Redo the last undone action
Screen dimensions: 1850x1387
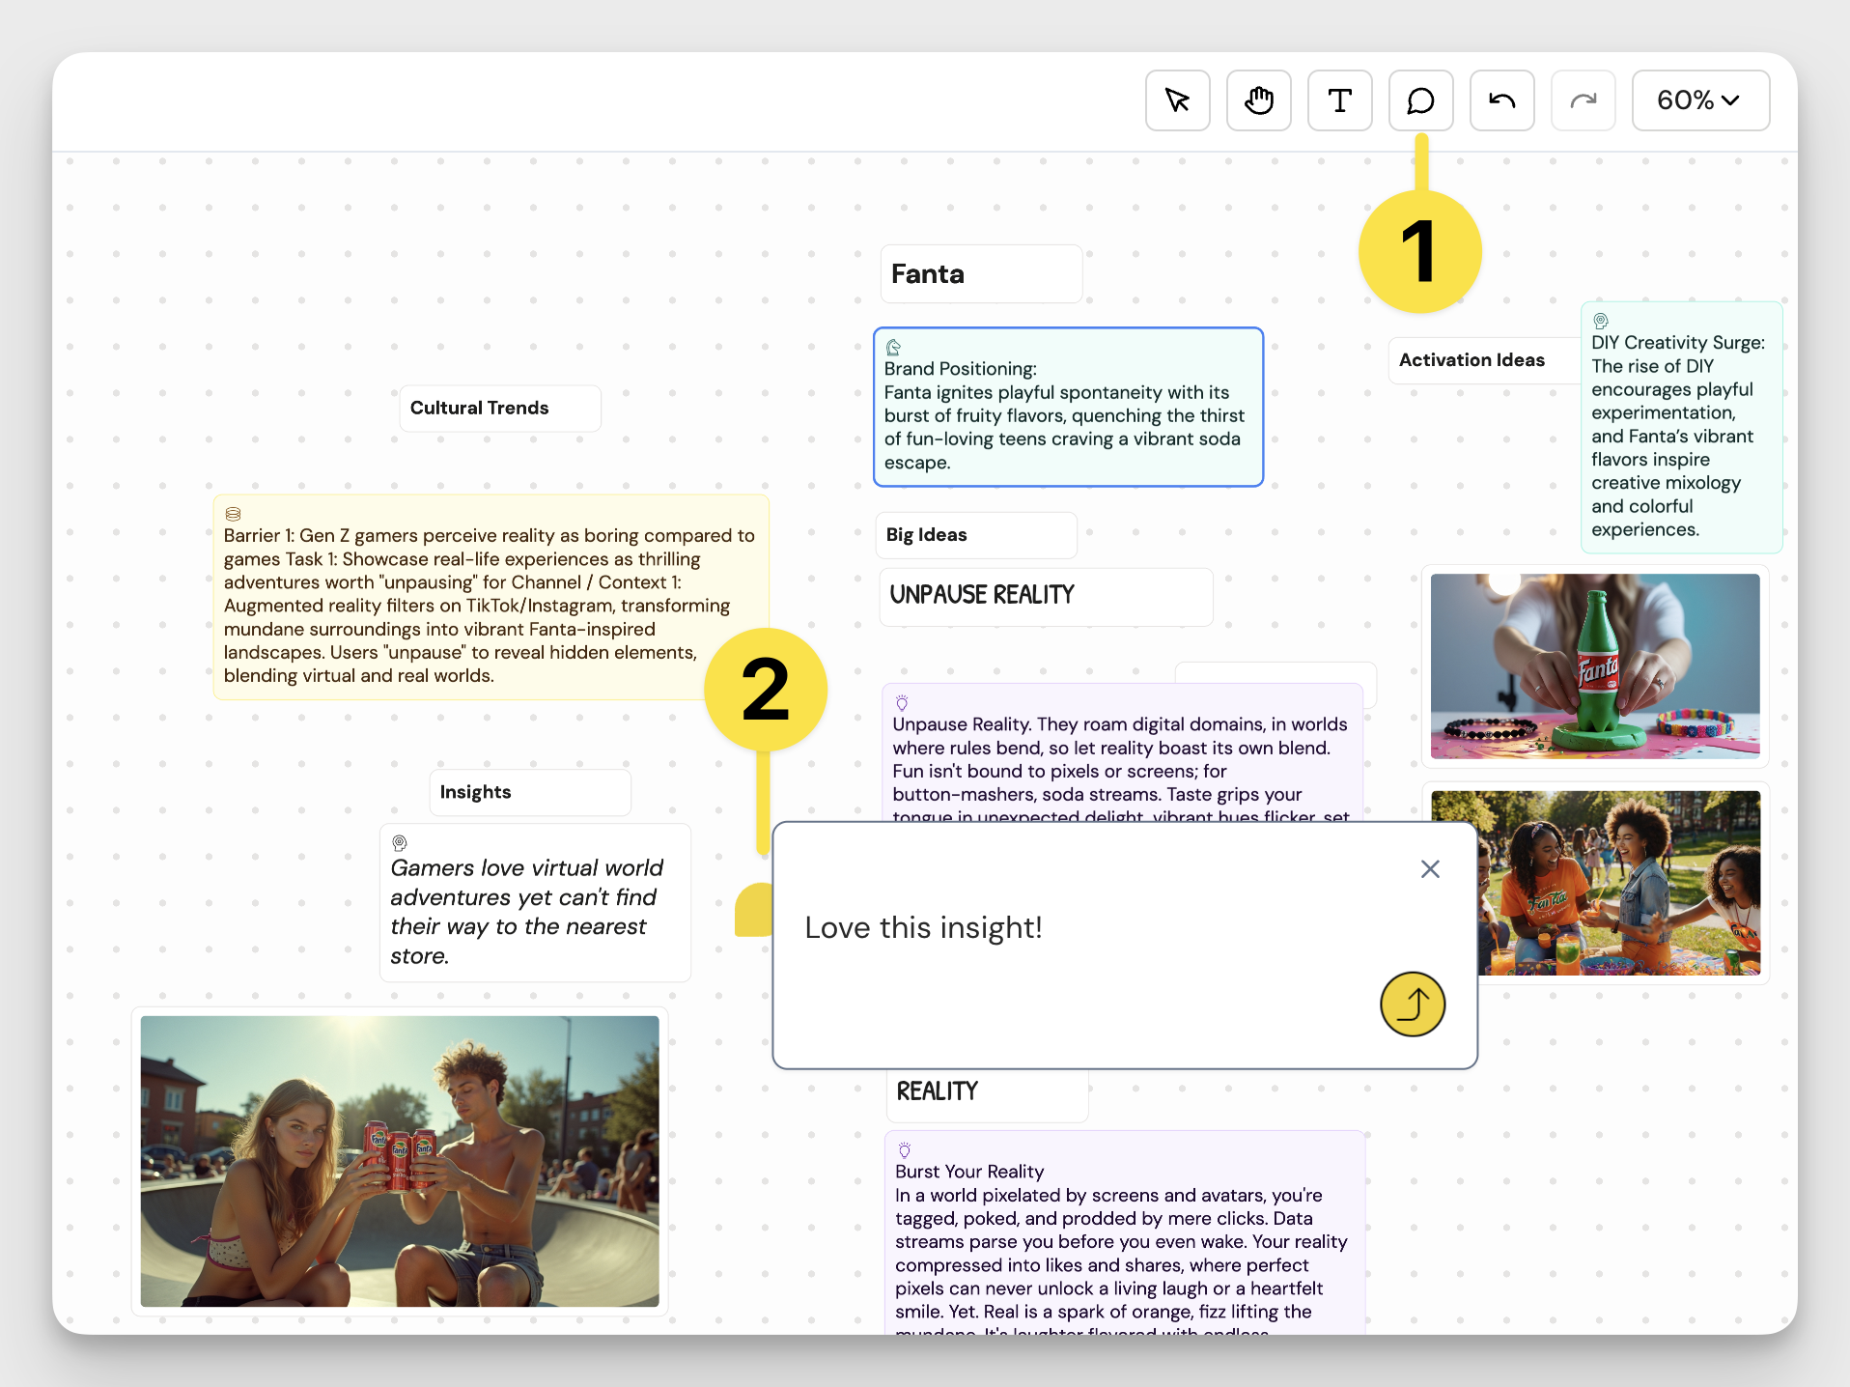point(1583,100)
